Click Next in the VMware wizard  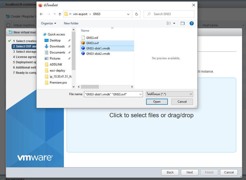click(x=189, y=172)
